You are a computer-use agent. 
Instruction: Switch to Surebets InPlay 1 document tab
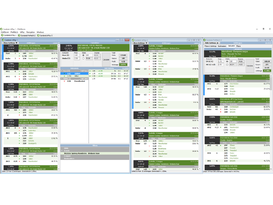coord(9,35)
